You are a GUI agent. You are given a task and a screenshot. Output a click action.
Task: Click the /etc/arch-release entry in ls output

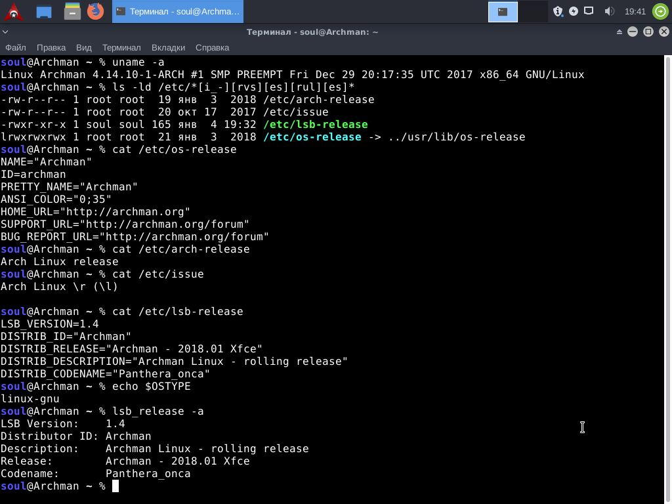click(319, 100)
